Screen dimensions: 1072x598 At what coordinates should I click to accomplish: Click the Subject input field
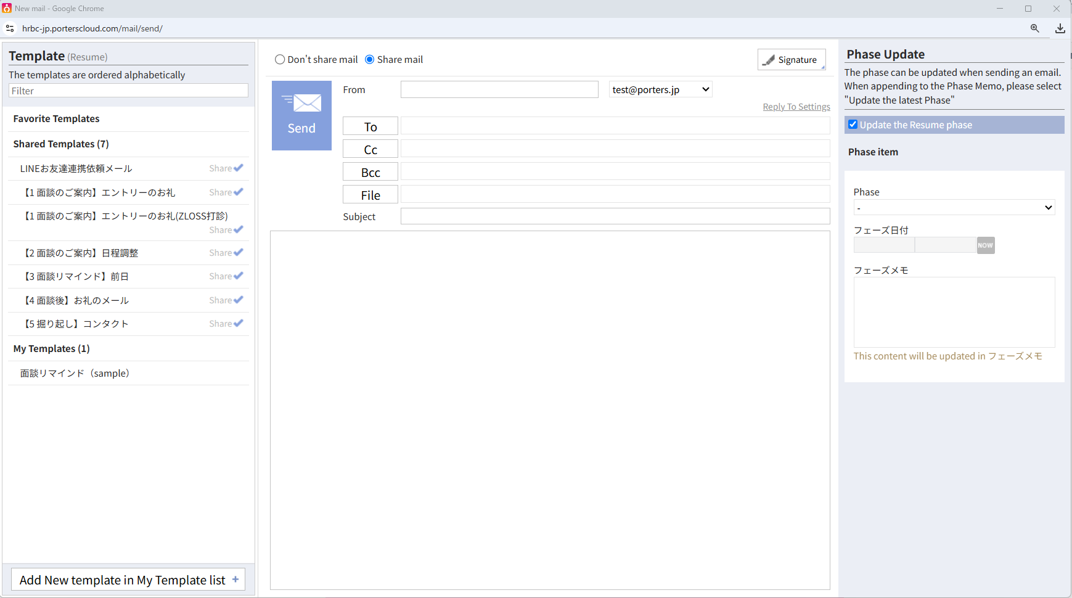615,216
